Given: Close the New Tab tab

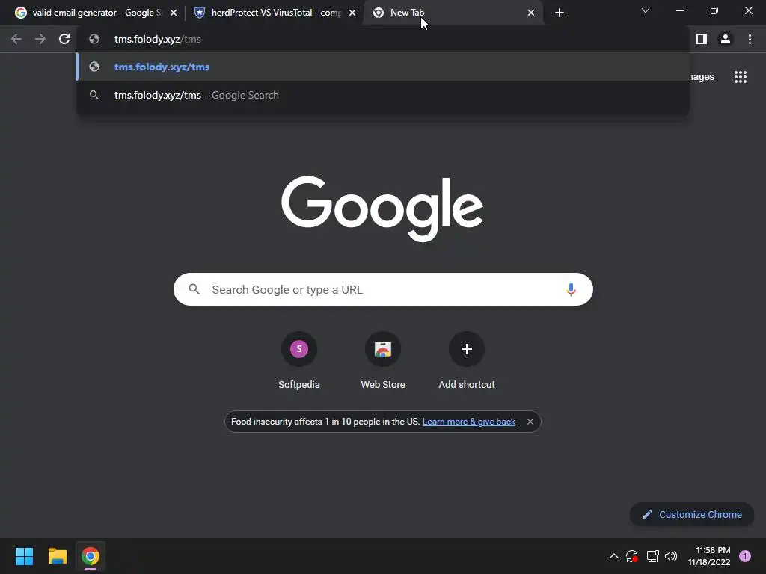Looking at the screenshot, I should coord(531,13).
